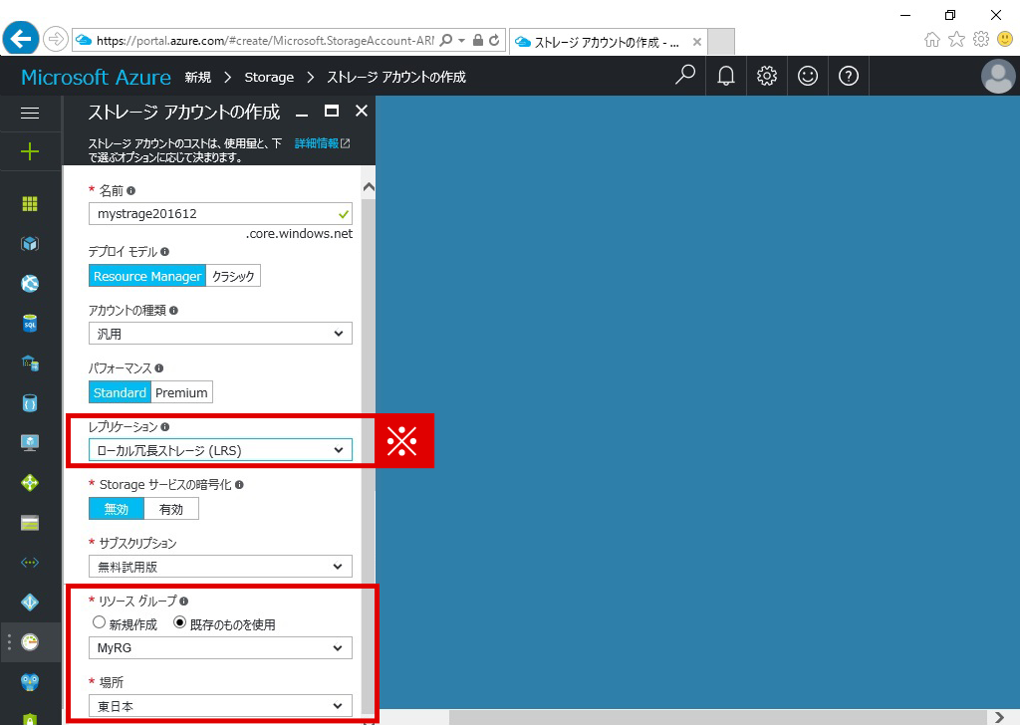Click Azure feedback smiley icon

(x=808, y=76)
